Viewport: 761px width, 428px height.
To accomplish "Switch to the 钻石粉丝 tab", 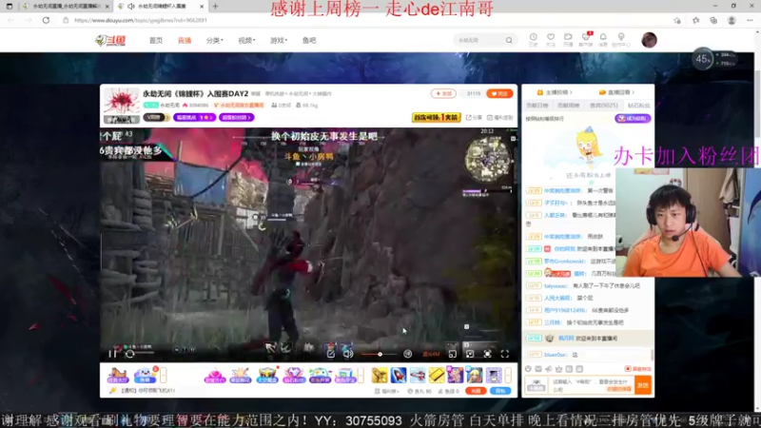I will point(638,106).
